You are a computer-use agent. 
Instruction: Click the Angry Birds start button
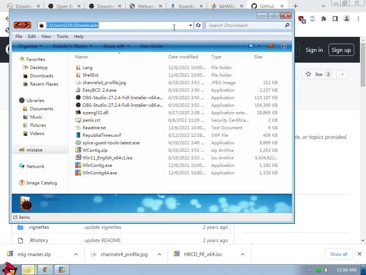tap(9, 269)
